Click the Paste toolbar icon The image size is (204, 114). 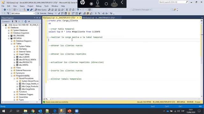(x=73, y=10)
